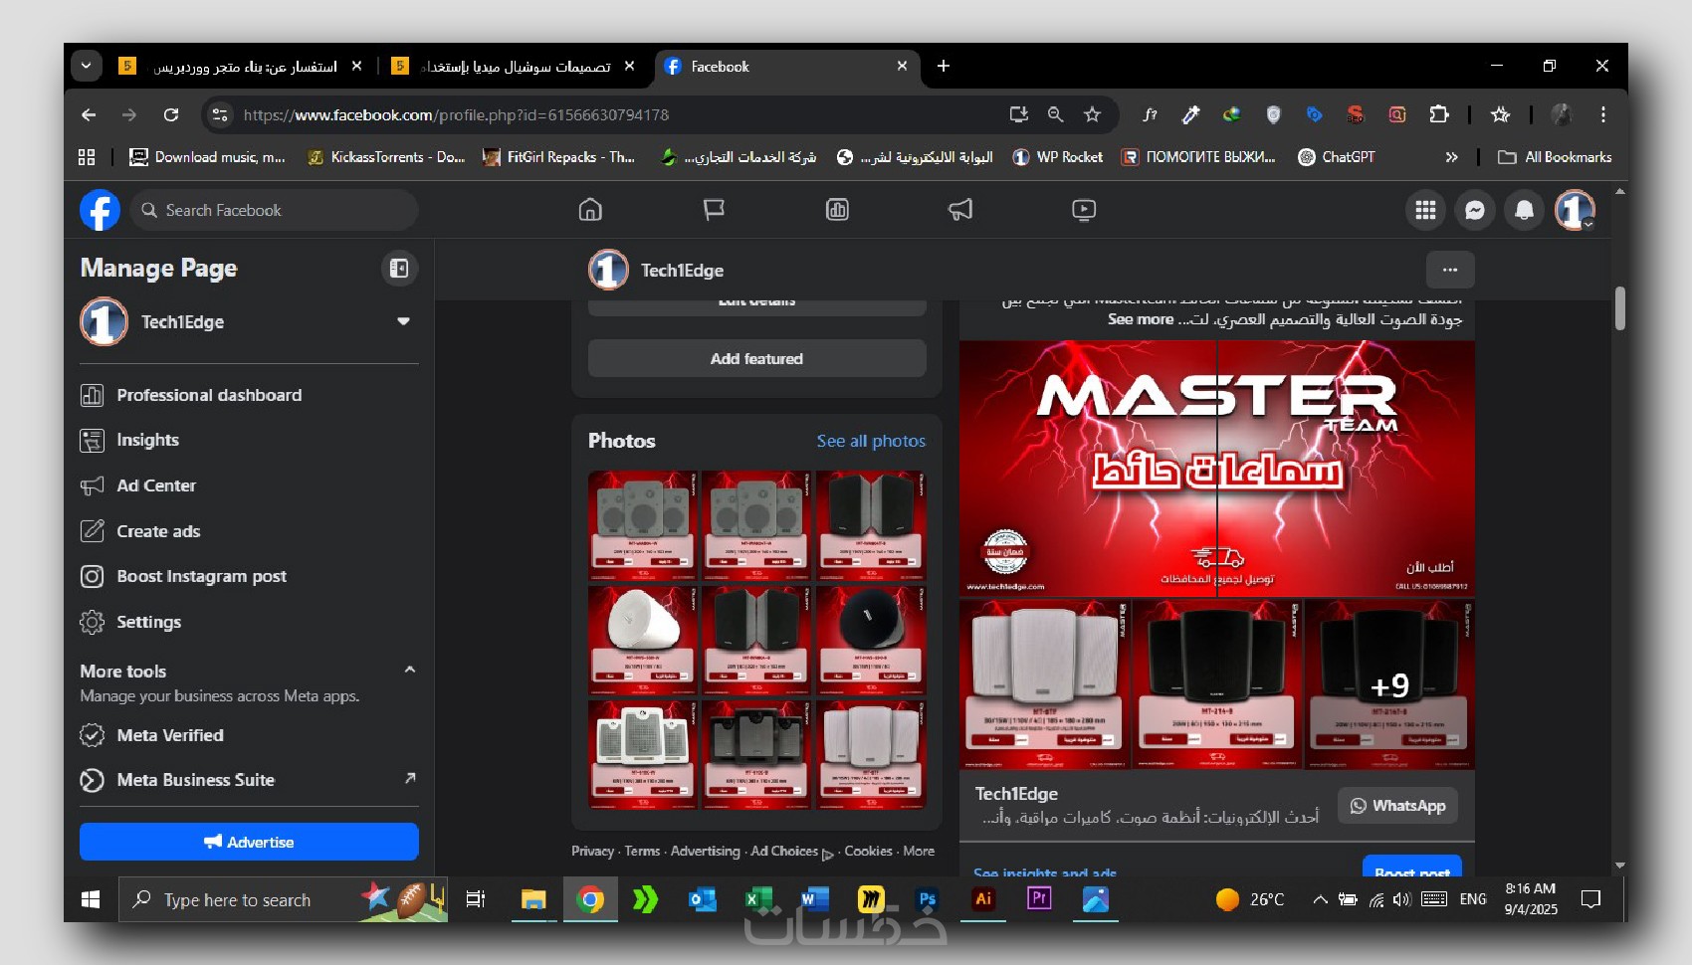Bookmark this page with the star icon
This screenshot has width=1692, height=965.
(1092, 114)
